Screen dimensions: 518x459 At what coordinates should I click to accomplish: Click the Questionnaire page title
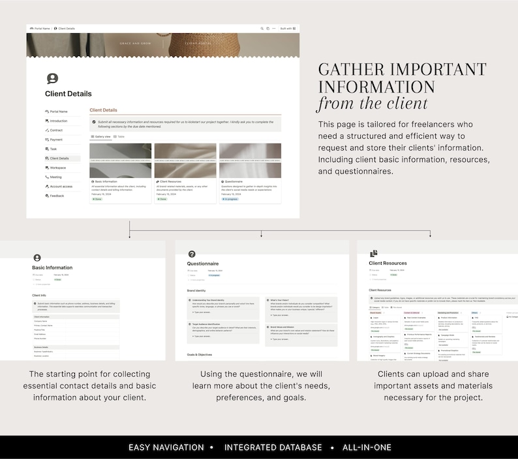(x=202, y=263)
